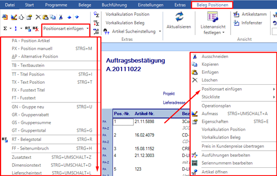Click the barcode icon for Seriennummern bearbeiten

point(194,163)
